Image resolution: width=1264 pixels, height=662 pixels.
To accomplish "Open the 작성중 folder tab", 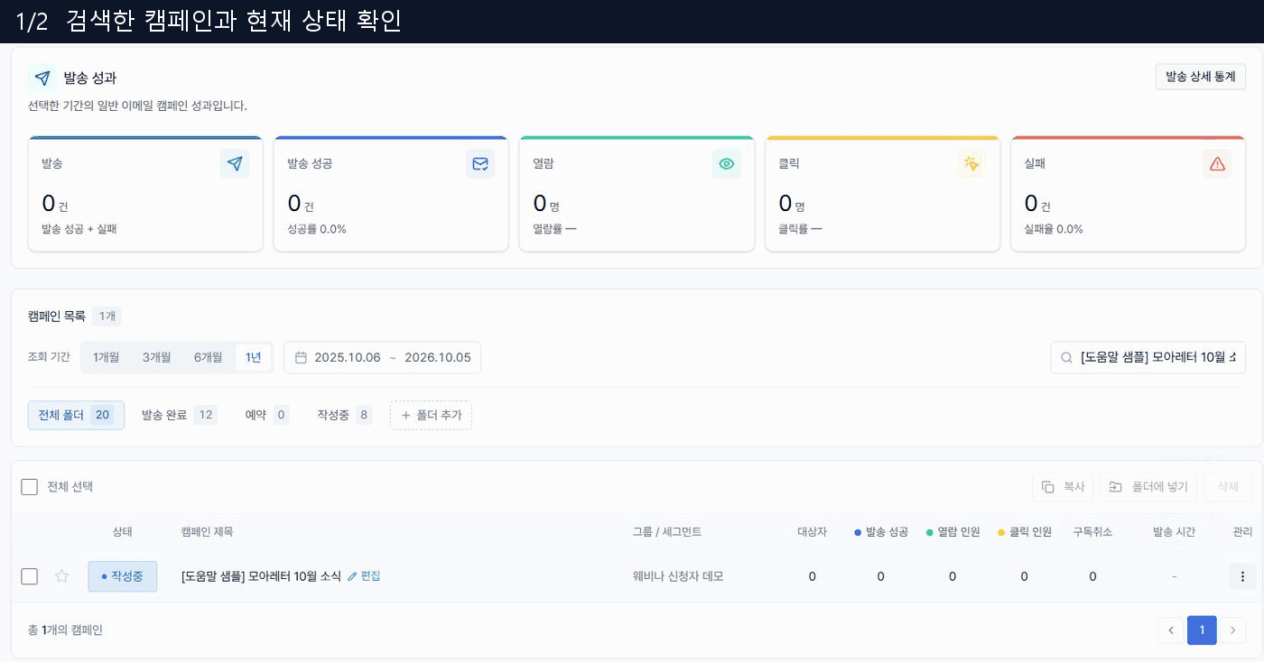I will pos(344,415).
